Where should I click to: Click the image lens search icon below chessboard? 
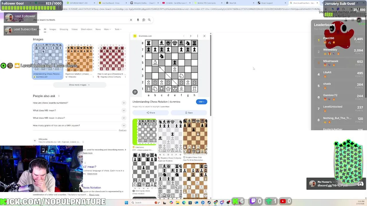135,92
